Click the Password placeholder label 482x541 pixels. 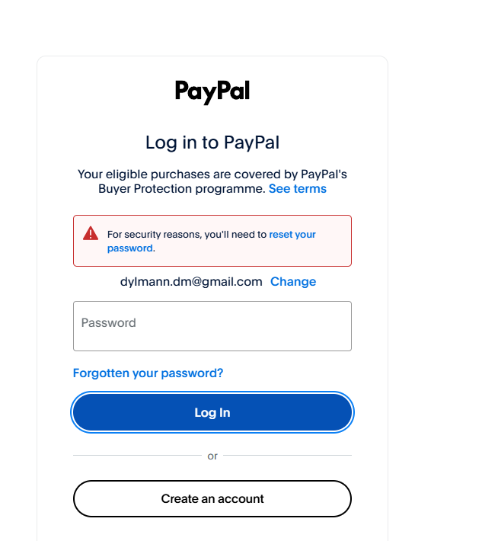[109, 322]
